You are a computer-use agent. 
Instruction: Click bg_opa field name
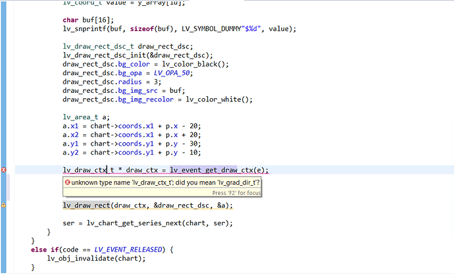(x=130, y=72)
